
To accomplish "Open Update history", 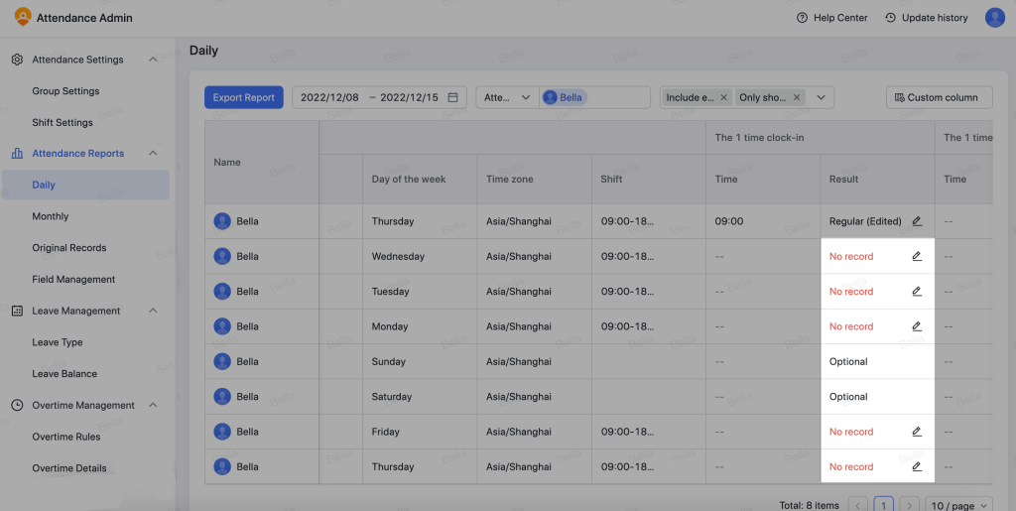I will point(926,18).
